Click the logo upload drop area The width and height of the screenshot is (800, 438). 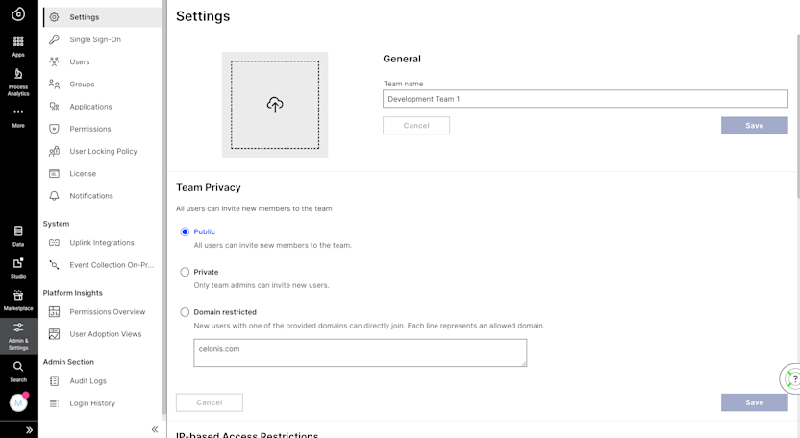[x=275, y=105]
